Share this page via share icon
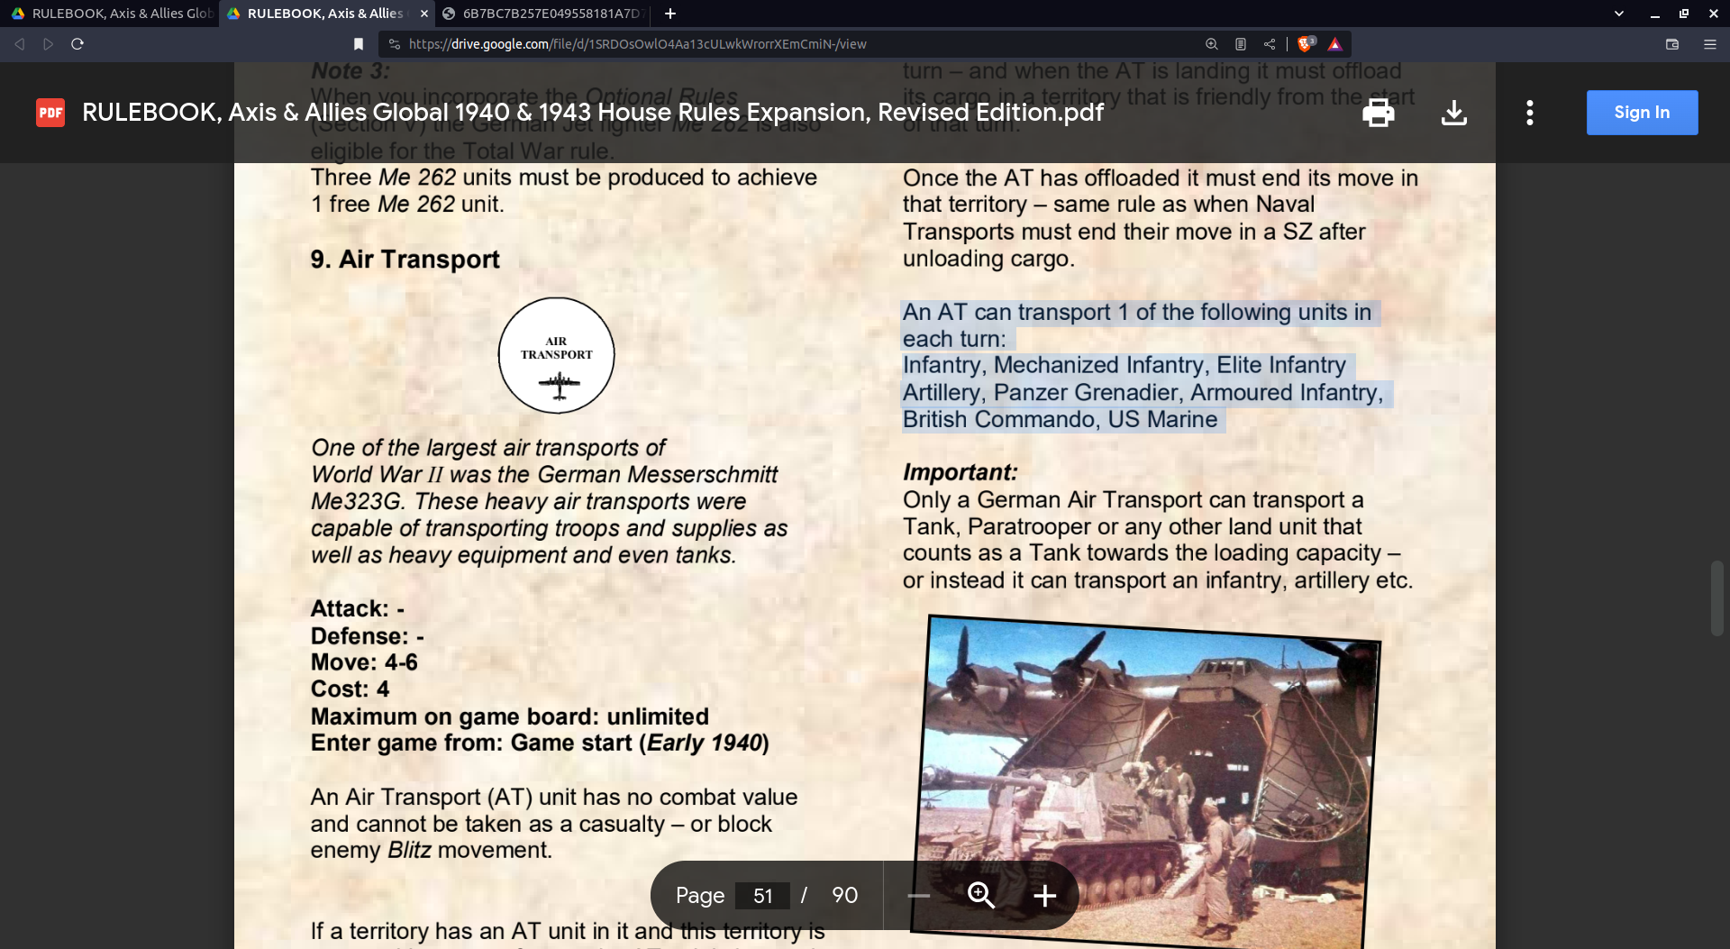1730x949 pixels. (1270, 44)
